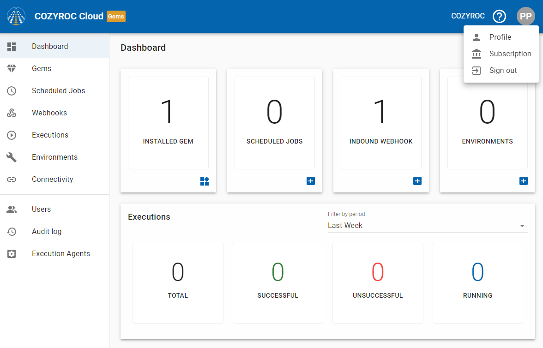
Task: Open the PP user avatar menu
Action: click(x=526, y=16)
